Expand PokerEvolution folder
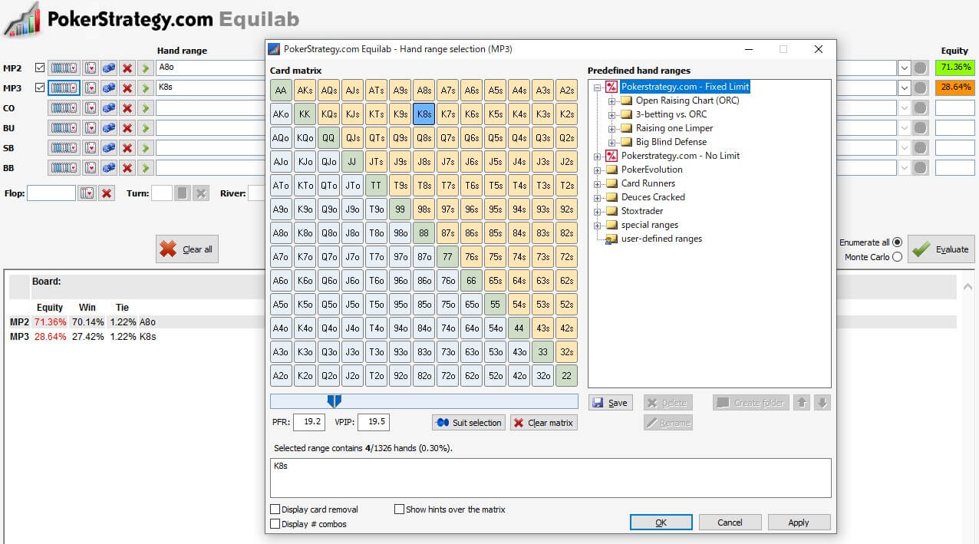This screenshot has height=544, width=979. pos(598,170)
